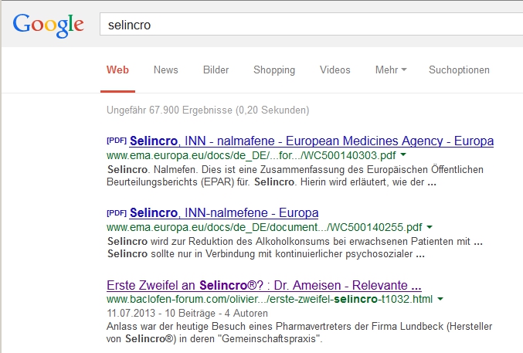
Task: Select the Web tab
Action: (x=117, y=70)
